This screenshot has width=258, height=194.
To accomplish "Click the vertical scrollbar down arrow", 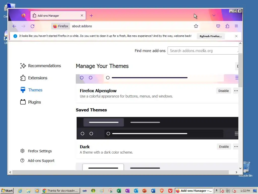I will coord(240,168).
